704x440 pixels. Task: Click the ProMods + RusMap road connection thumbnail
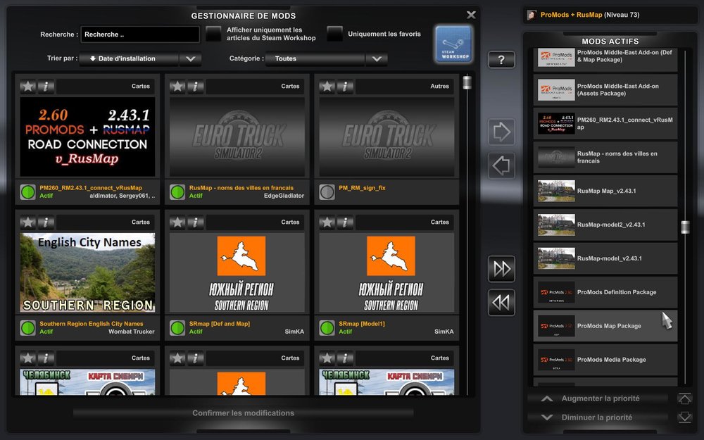pos(87,137)
